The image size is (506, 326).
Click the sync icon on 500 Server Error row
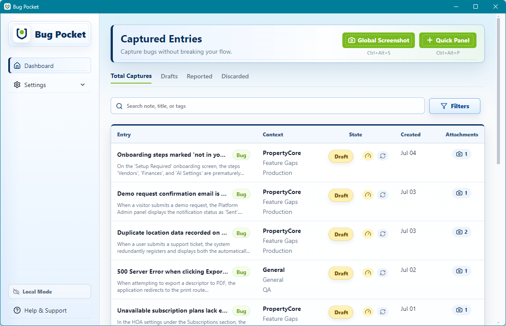383,273
